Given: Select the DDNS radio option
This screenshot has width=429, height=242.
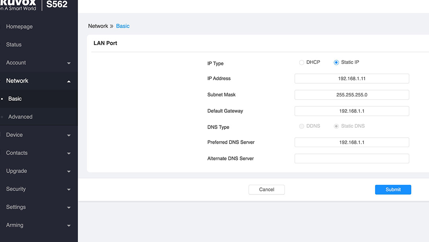Looking at the screenshot, I should (301, 126).
